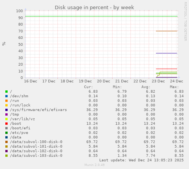Screen dimensions: 189x169
Task: Click the /boot Cur value 13.24
Action: tap(92, 124)
